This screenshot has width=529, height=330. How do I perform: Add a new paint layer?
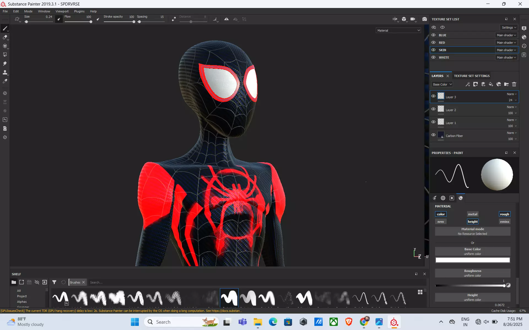(483, 84)
